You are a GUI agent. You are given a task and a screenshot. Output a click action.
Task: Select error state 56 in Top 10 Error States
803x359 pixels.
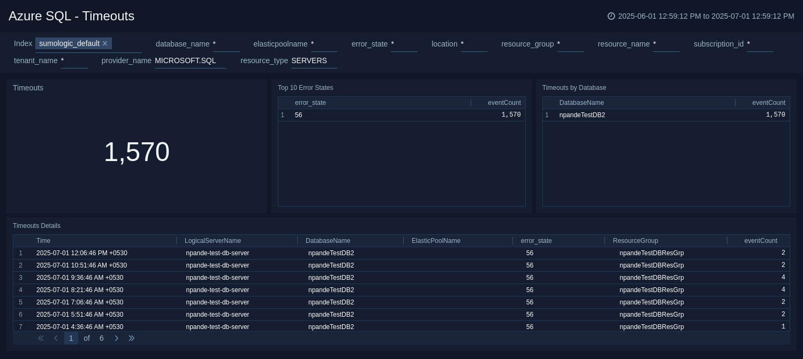point(299,115)
